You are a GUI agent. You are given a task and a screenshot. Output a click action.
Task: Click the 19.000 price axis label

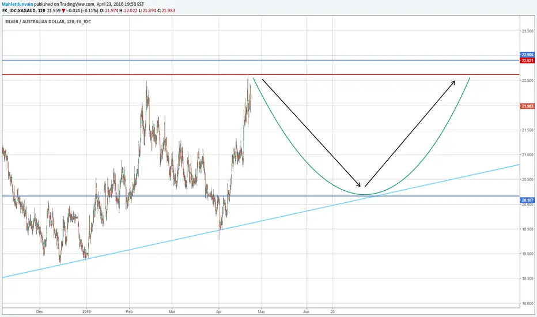[527, 254]
